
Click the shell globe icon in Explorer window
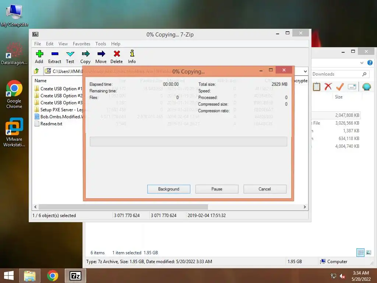click(366, 87)
